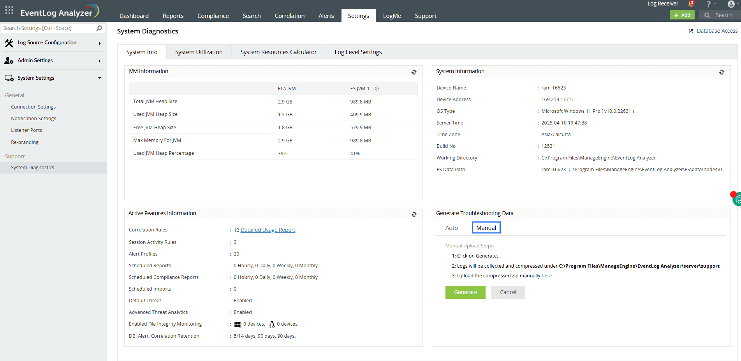
Task: View the ES JVM-1 info tooltip icon
Action: pyautogui.click(x=377, y=88)
